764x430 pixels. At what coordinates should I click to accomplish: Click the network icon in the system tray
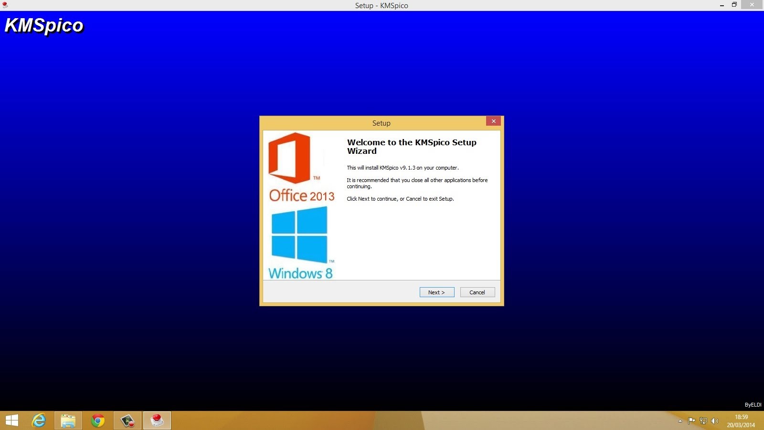point(703,421)
